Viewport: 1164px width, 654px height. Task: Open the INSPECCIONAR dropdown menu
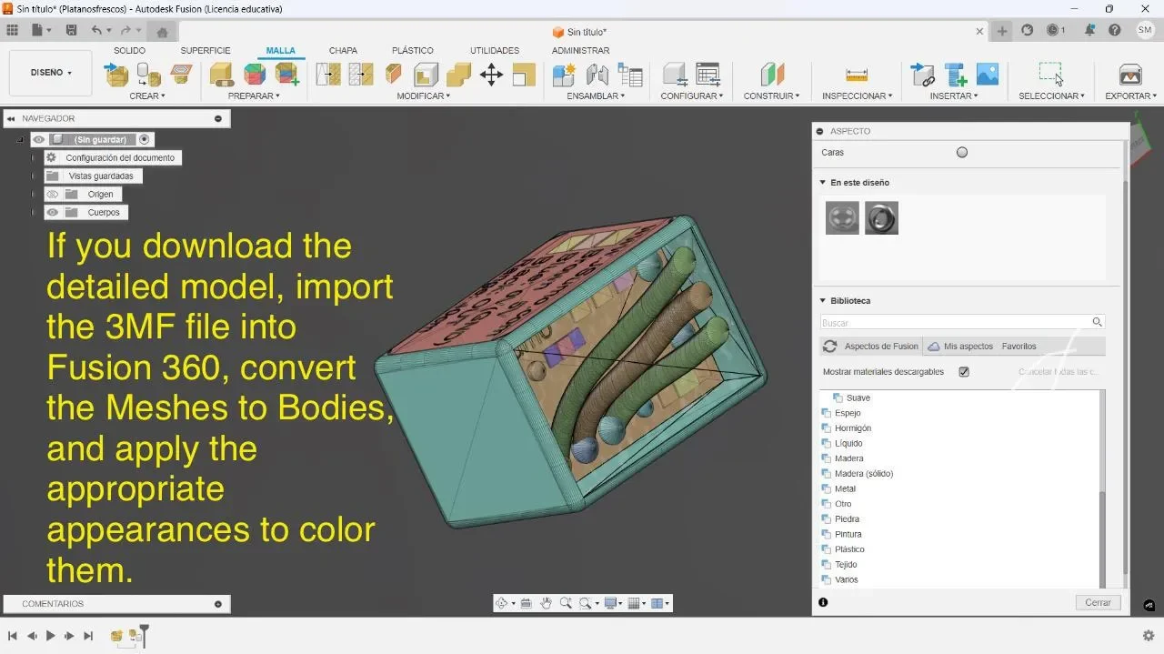click(x=857, y=96)
